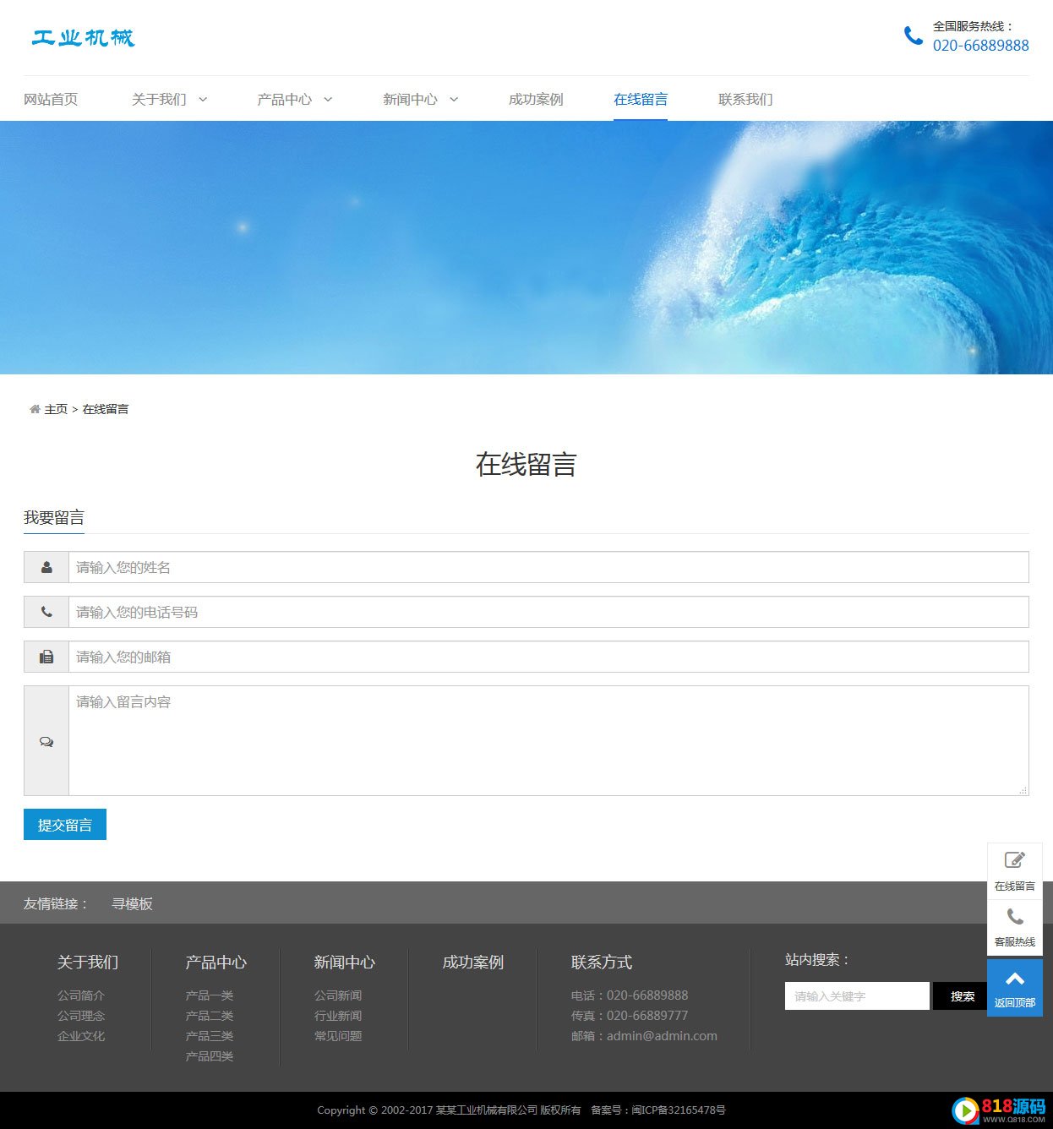Click the comment icon beside message box
Image resolution: width=1053 pixels, height=1129 pixels.
click(x=46, y=741)
